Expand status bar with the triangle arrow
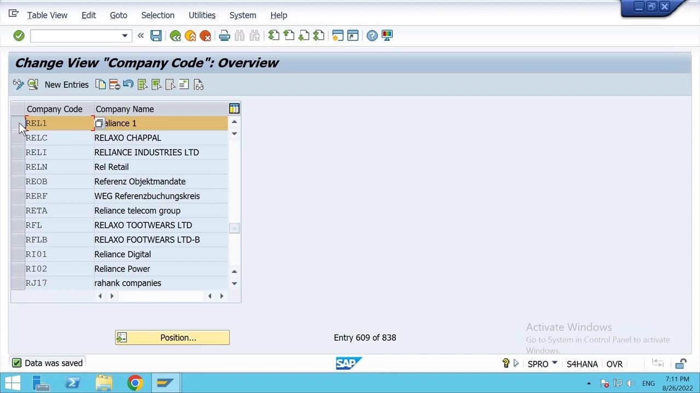The width and height of the screenshot is (700, 393). coord(516,364)
